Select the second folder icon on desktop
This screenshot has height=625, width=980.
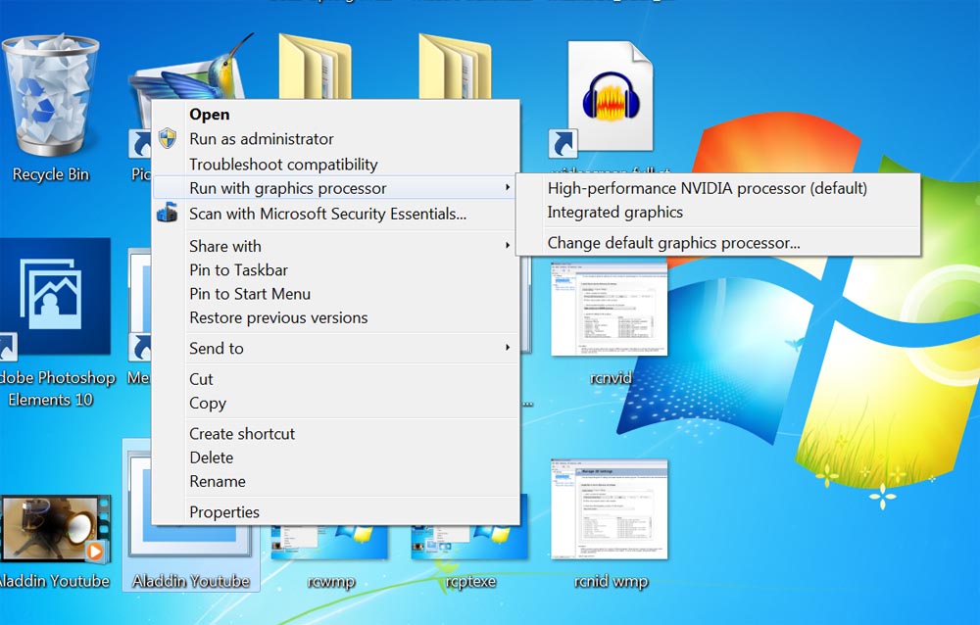pyautogui.click(x=455, y=67)
